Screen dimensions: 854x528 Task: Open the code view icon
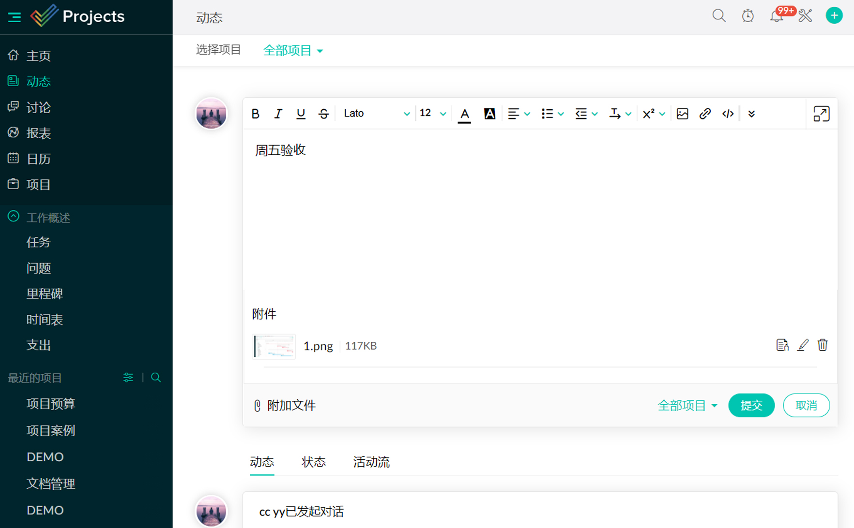click(x=728, y=114)
